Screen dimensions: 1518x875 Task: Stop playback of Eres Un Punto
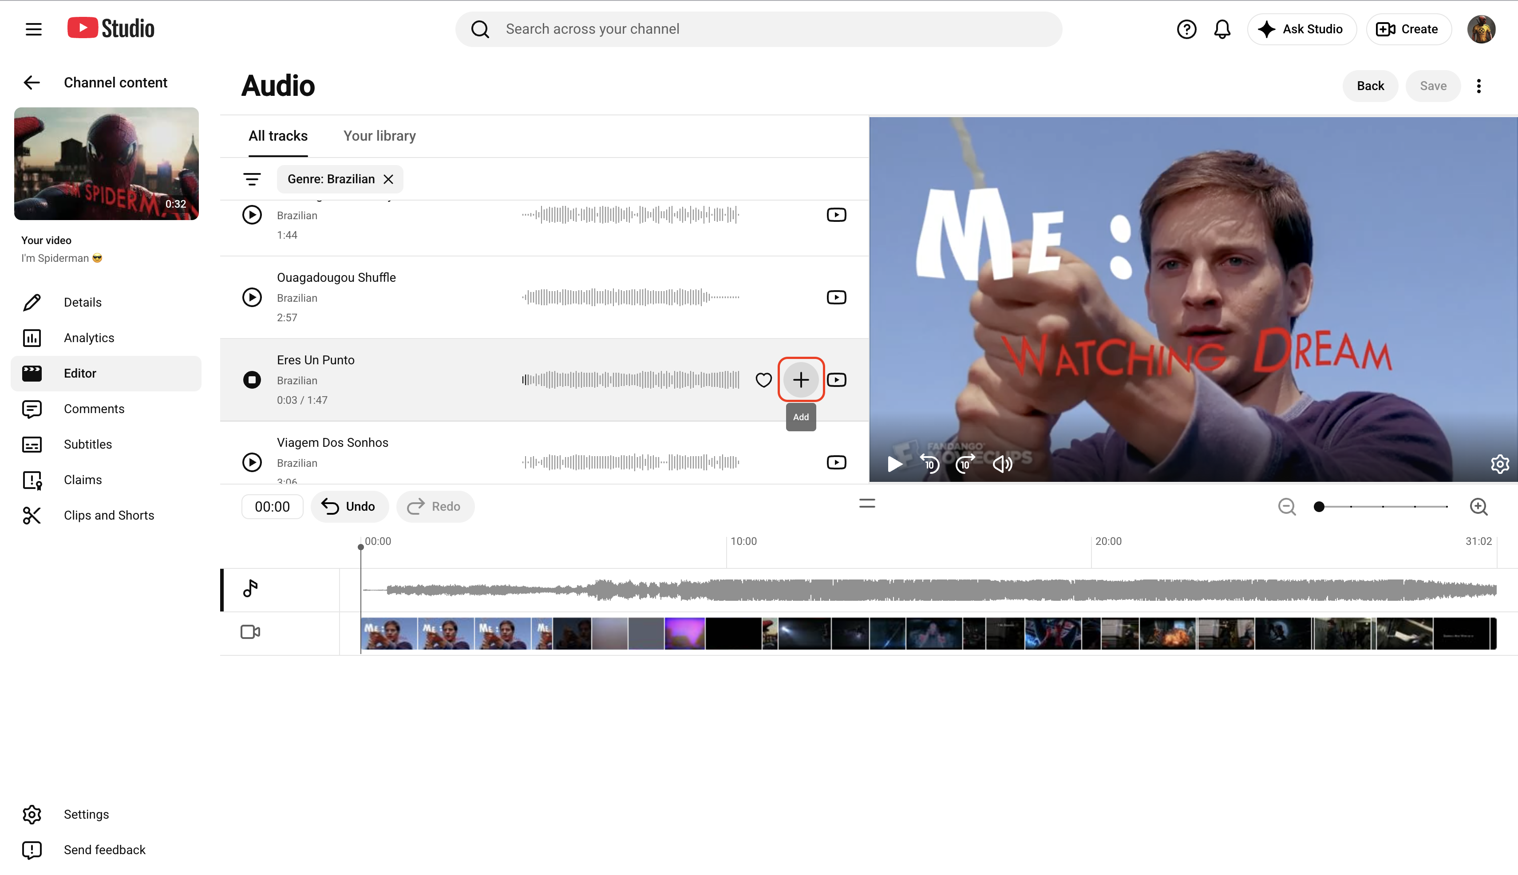[x=252, y=380]
